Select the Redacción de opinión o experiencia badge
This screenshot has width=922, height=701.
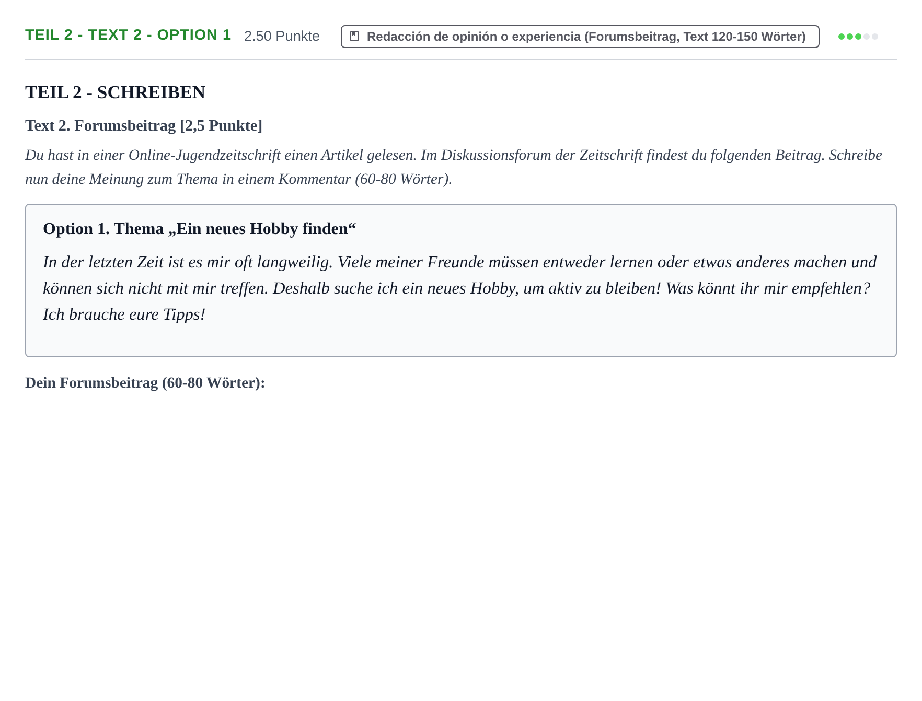click(580, 37)
